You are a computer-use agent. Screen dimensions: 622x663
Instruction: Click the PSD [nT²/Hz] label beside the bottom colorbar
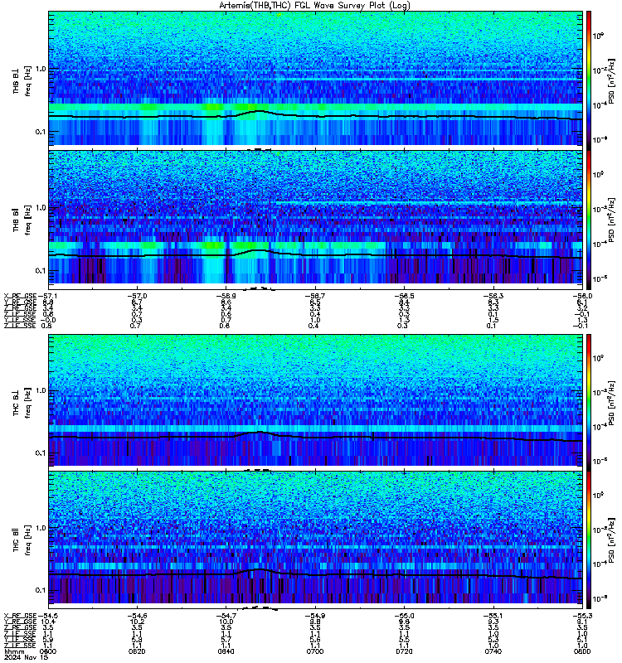[611, 540]
